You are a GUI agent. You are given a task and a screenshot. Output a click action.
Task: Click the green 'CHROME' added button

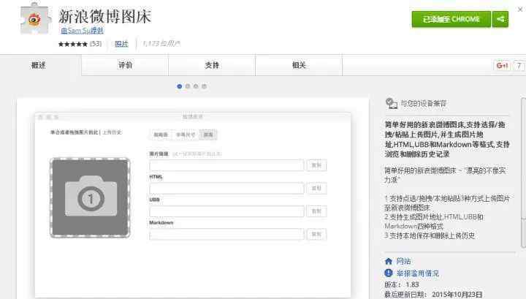click(451, 19)
